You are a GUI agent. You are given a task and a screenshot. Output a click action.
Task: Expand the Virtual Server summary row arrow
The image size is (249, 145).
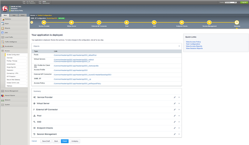pos(179,104)
